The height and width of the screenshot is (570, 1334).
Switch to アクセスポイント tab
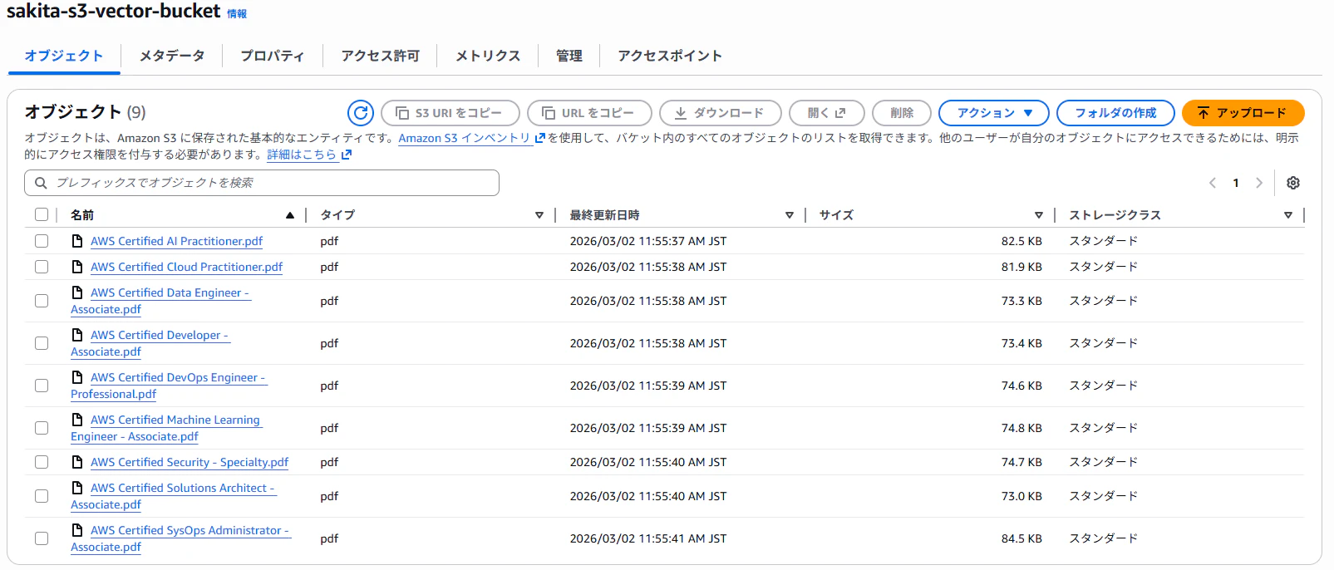click(x=670, y=56)
